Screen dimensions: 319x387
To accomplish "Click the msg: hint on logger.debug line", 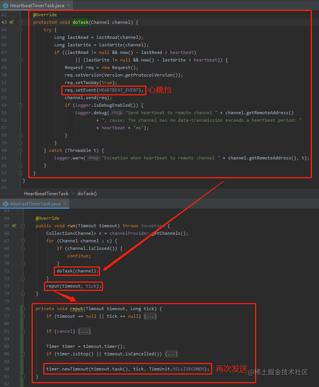I will coord(117,113).
